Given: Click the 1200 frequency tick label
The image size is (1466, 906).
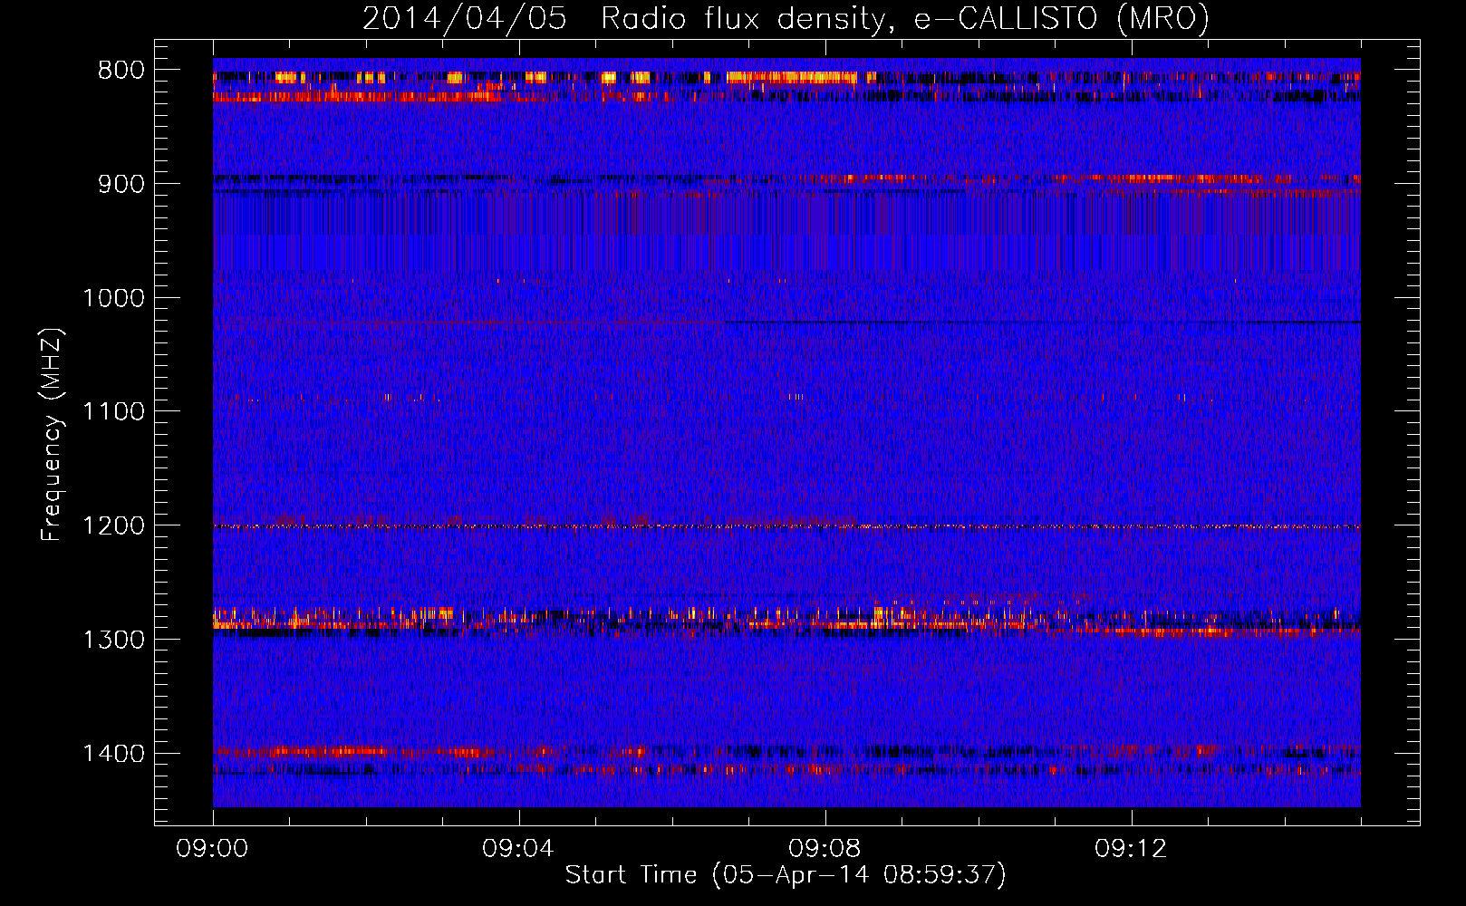Looking at the screenshot, I should (x=112, y=526).
